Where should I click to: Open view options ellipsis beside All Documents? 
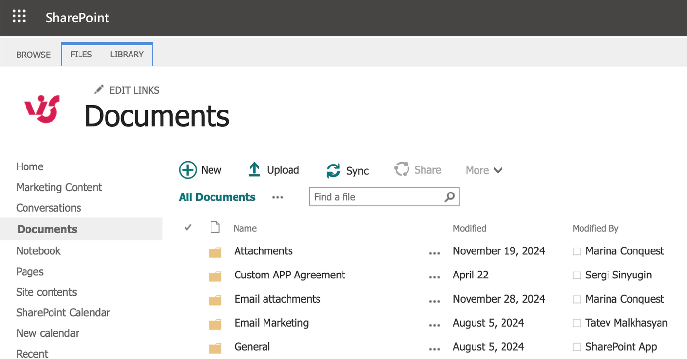click(x=278, y=198)
